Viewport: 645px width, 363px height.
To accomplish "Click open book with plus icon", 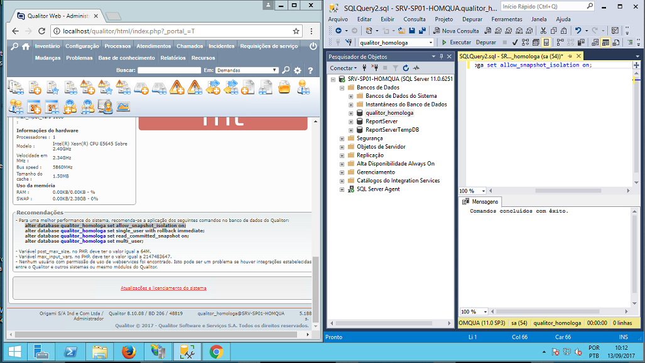I will click(141, 88).
